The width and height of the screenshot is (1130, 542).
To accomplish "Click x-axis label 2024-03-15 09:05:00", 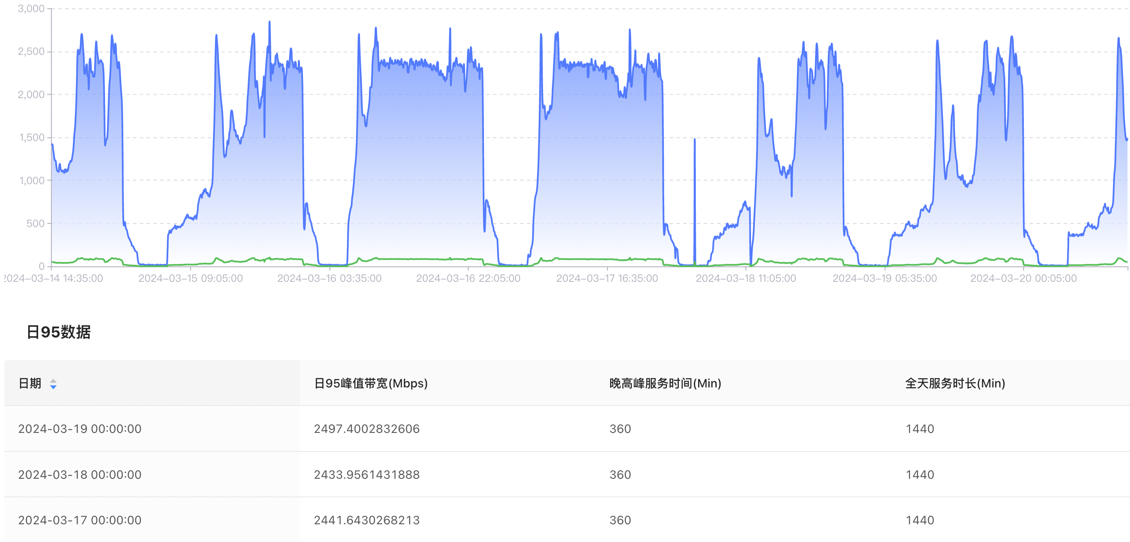I will [x=190, y=278].
